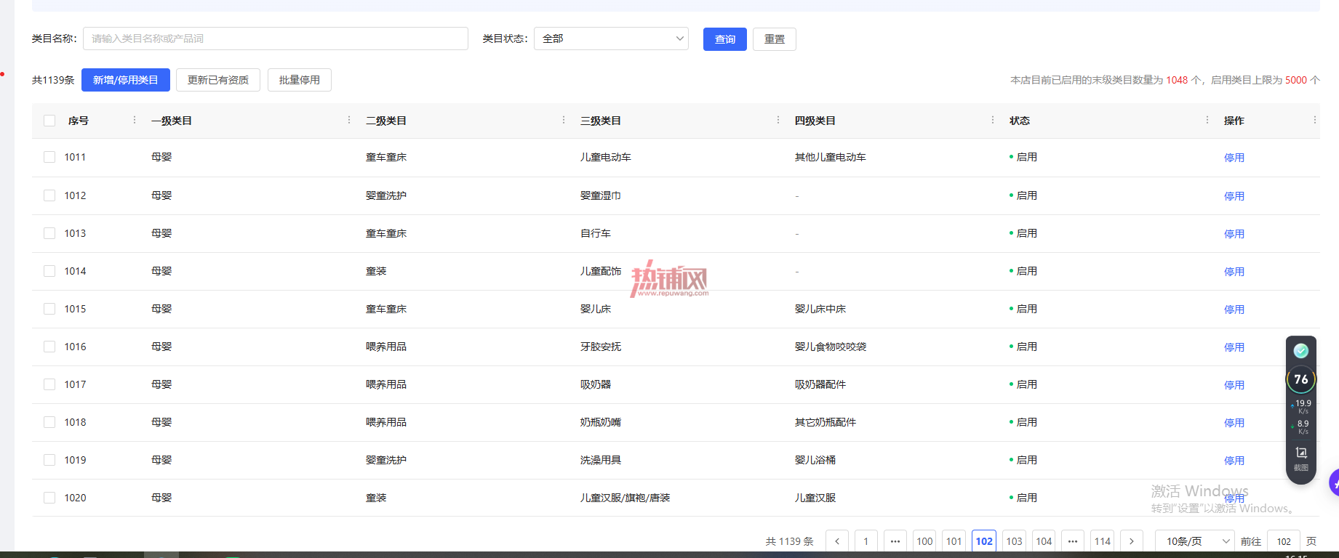1339x558 pixels.
Task: Open the 类目状态 dropdown
Action: coord(612,39)
